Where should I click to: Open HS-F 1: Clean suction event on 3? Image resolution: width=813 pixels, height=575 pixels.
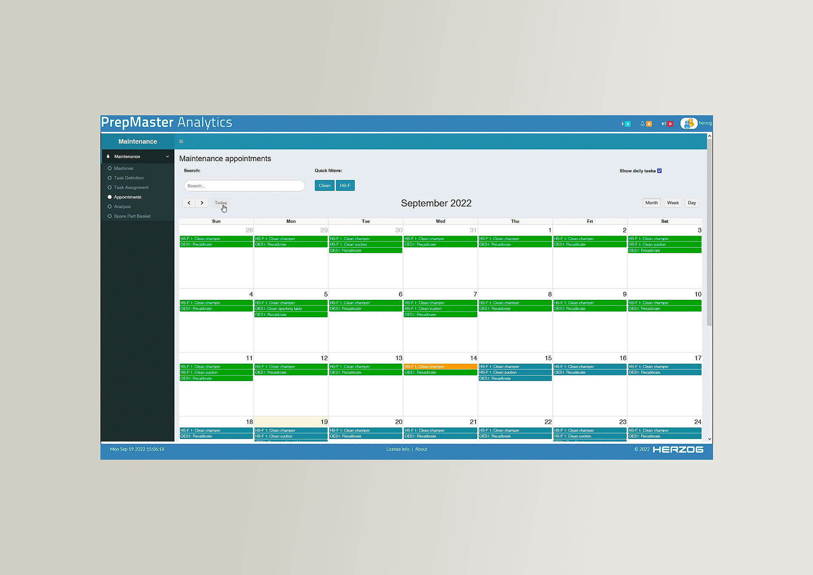[x=665, y=245]
